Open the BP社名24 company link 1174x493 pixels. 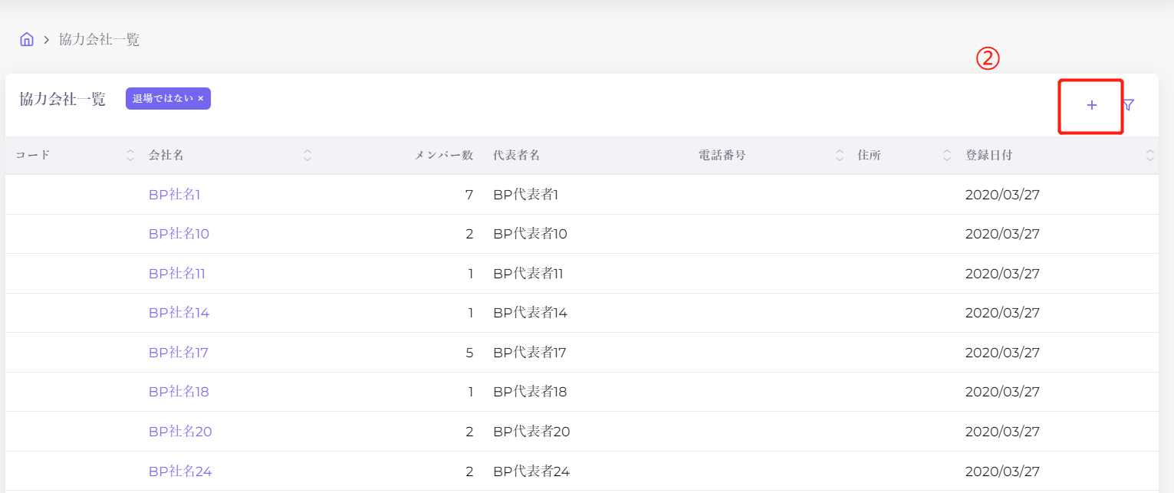click(x=180, y=471)
